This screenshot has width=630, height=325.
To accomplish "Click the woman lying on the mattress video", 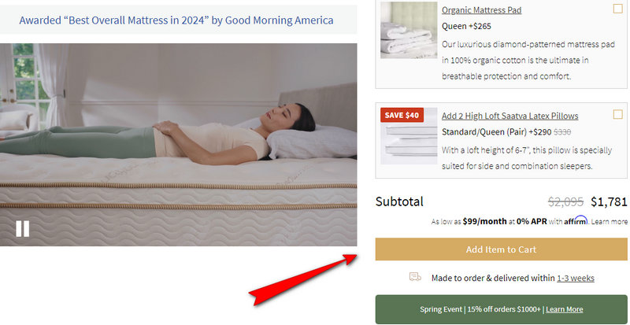I will click(179, 145).
